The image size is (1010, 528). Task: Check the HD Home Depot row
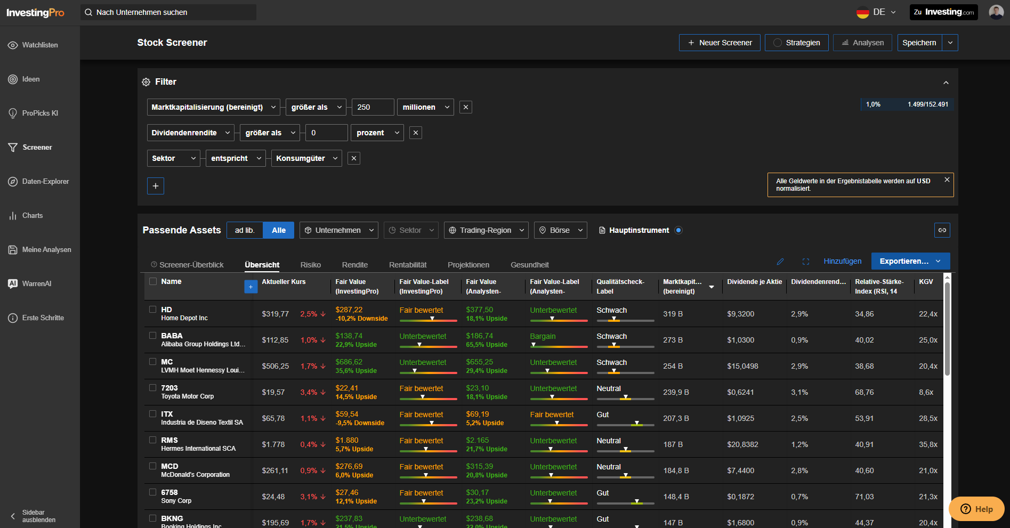(153, 309)
